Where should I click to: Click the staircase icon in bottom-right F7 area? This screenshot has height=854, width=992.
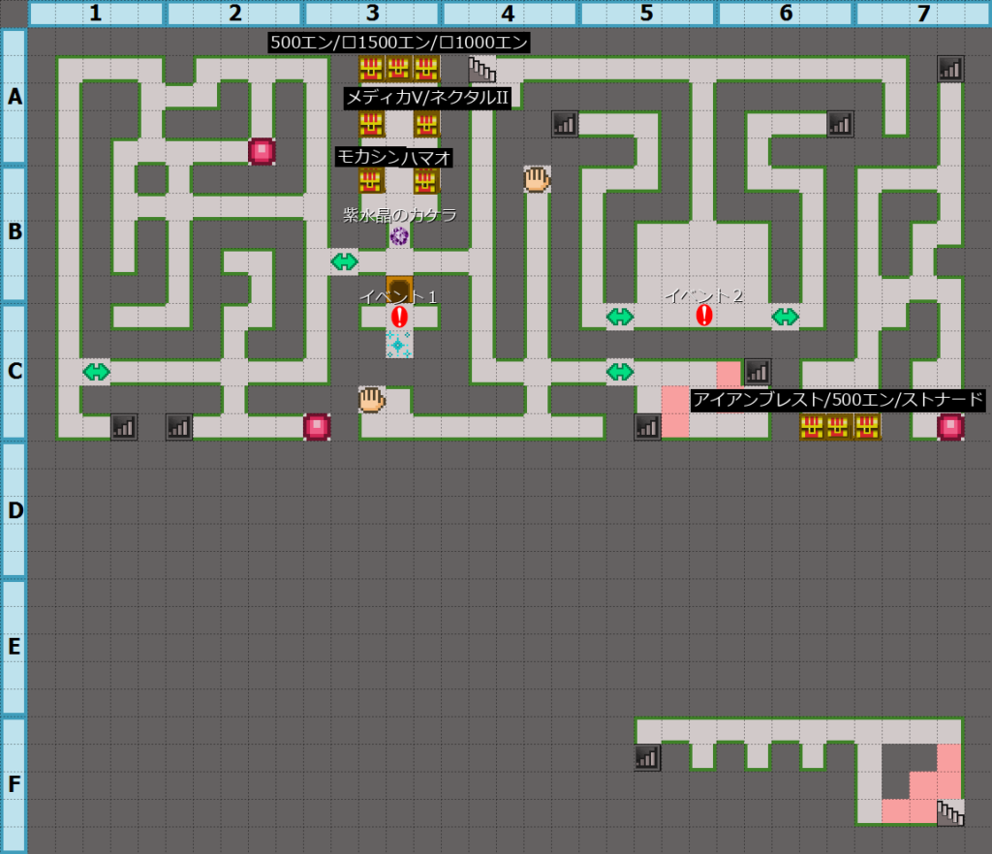(950, 812)
